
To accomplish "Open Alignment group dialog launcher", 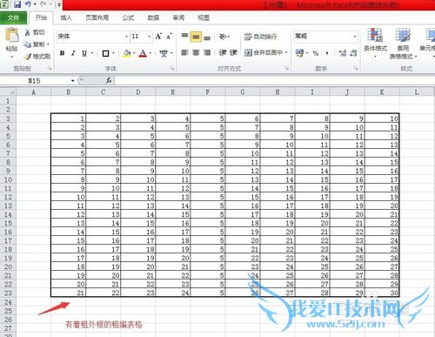I will (287, 69).
